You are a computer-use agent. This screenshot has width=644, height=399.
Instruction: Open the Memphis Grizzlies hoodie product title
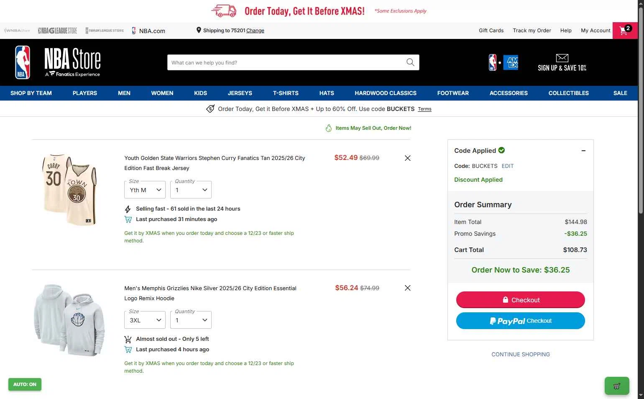tap(210, 293)
